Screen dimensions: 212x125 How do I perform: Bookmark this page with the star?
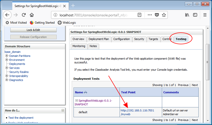pos(164,15)
